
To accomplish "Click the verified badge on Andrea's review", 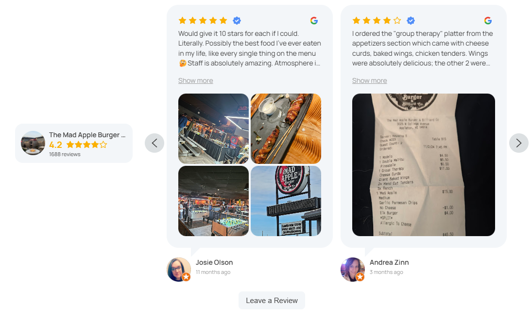I will 411,21.
